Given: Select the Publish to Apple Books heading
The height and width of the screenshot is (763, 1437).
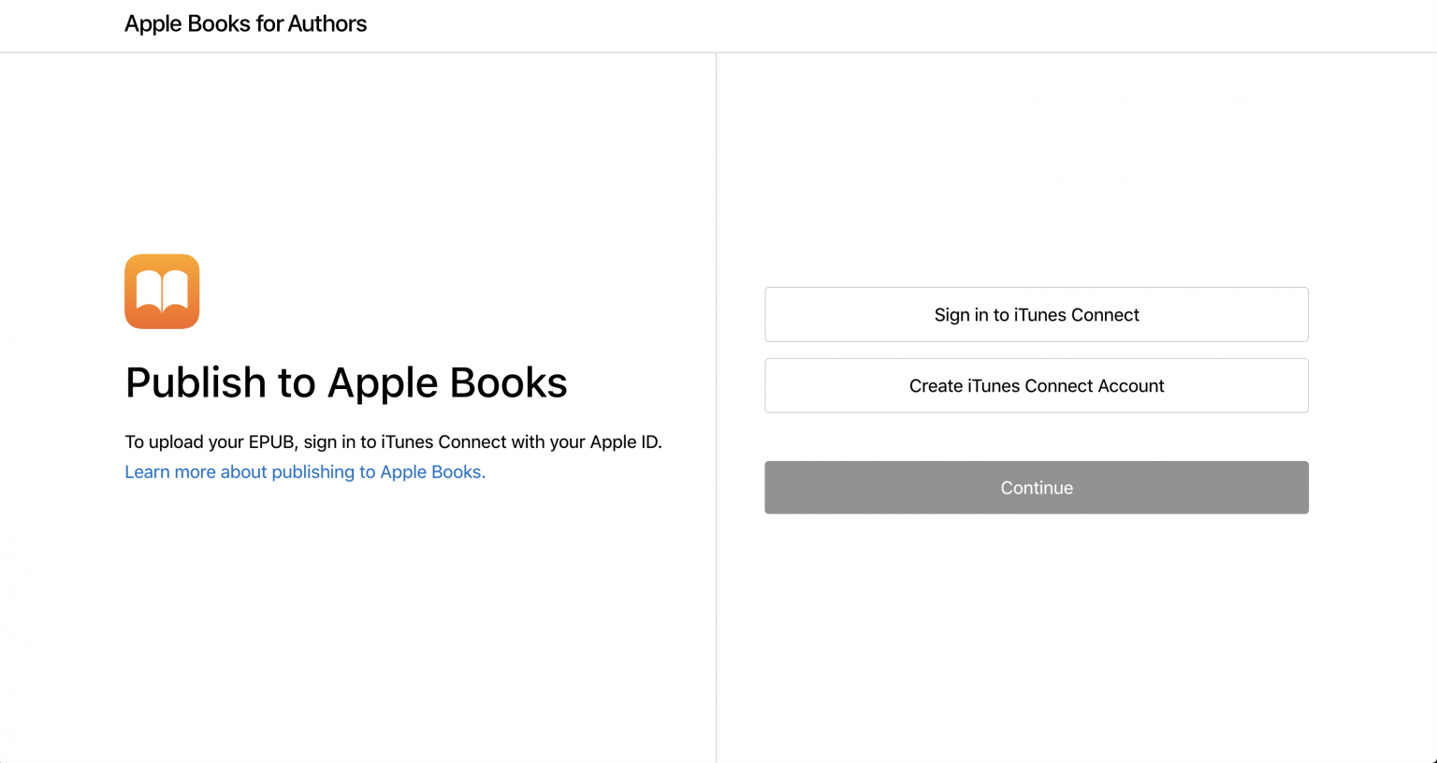Looking at the screenshot, I should coord(346,382).
